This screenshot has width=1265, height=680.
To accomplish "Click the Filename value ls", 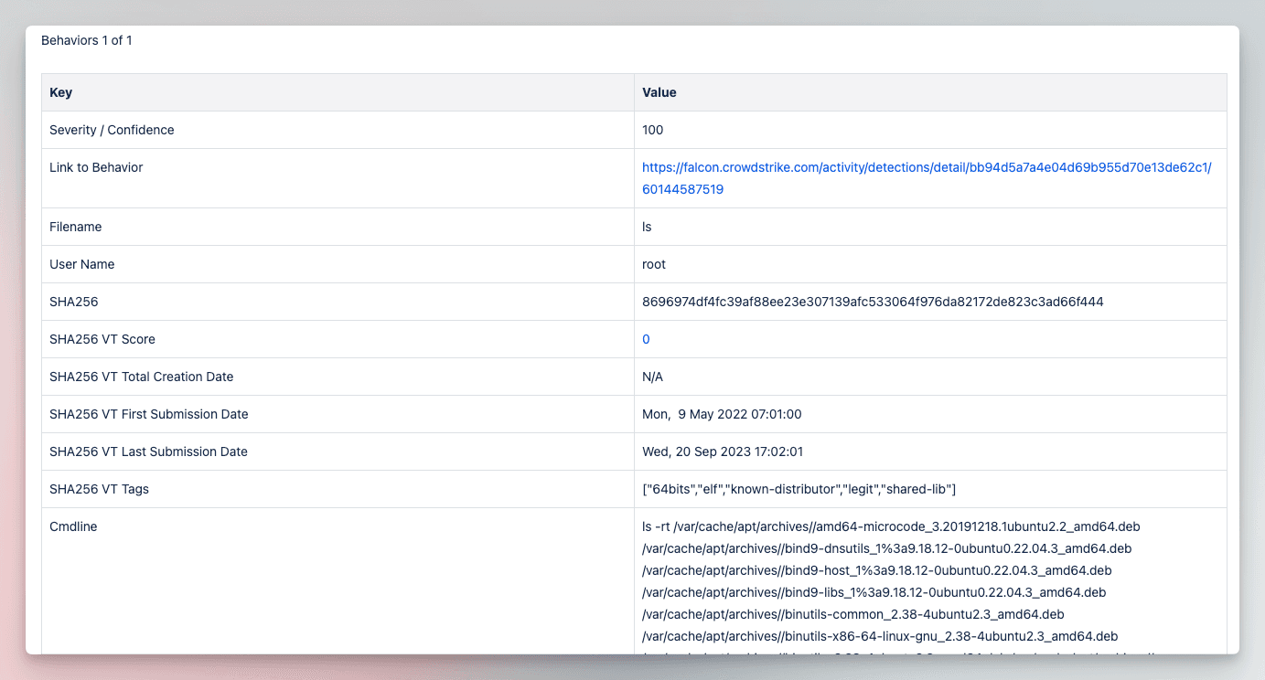I will [x=647, y=227].
